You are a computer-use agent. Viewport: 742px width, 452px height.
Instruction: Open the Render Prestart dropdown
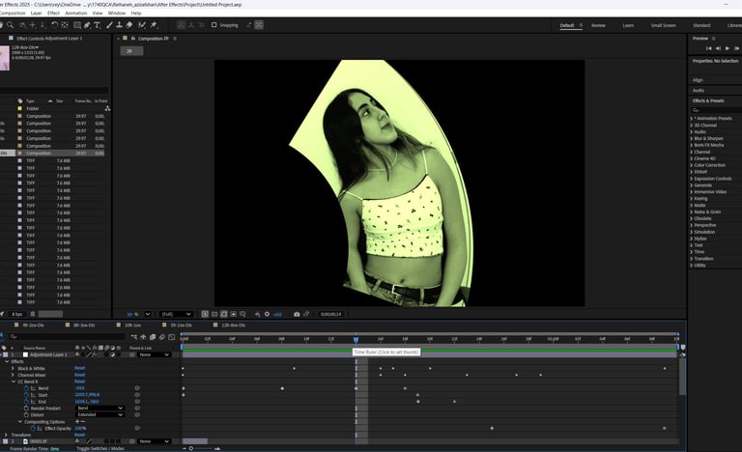click(100, 408)
